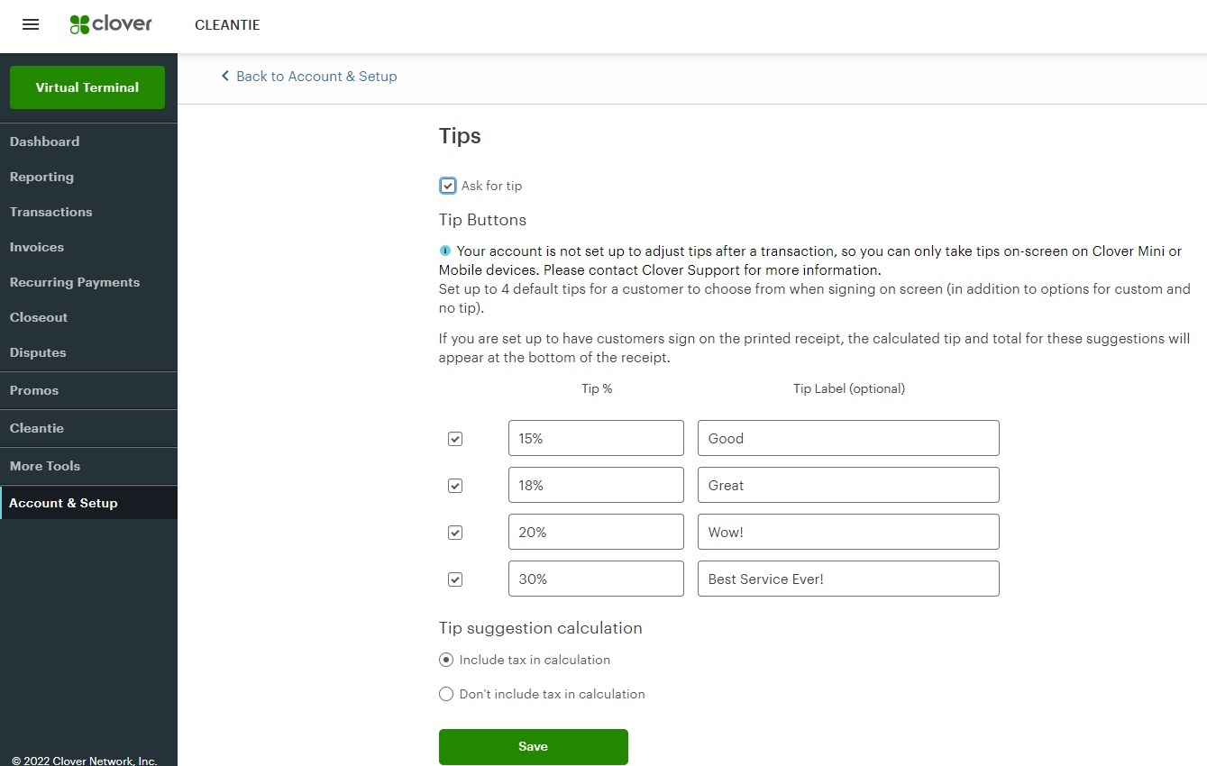This screenshot has width=1207, height=766.
Task: Select Include tax in calculation
Action: point(446,660)
